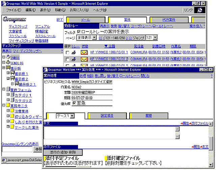Open the 全体表示 page dropdown

pyautogui.click(x=94, y=38)
